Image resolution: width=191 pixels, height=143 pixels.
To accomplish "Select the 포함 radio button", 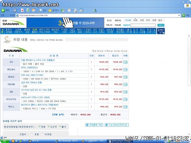I will pyautogui.click(x=32, y=134).
